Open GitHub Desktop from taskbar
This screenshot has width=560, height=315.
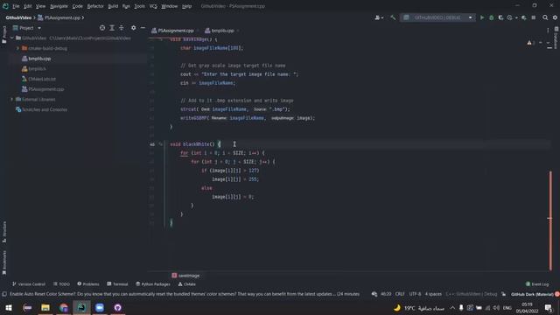coord(117,307)
